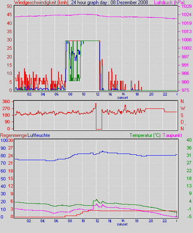This screenshot has width=193, height=233.
Task: Click the Regenmenge legend label
Action: (13, 135)
